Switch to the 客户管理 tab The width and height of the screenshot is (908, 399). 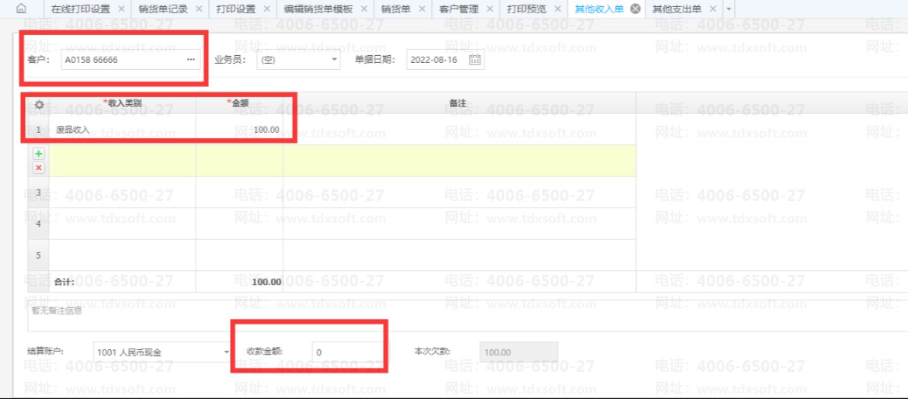coord(458,9)
